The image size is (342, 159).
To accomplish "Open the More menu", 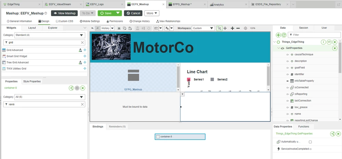I will click(151, 13).
